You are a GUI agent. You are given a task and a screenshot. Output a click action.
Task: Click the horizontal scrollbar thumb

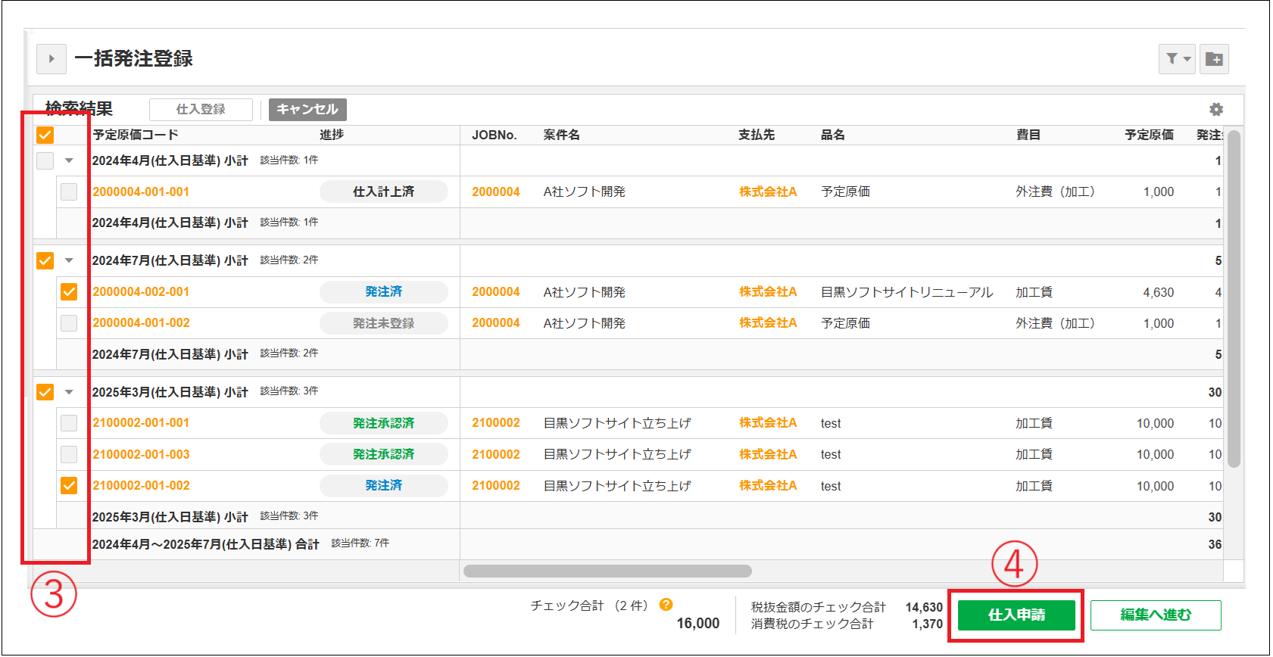(x=607, y=571)
